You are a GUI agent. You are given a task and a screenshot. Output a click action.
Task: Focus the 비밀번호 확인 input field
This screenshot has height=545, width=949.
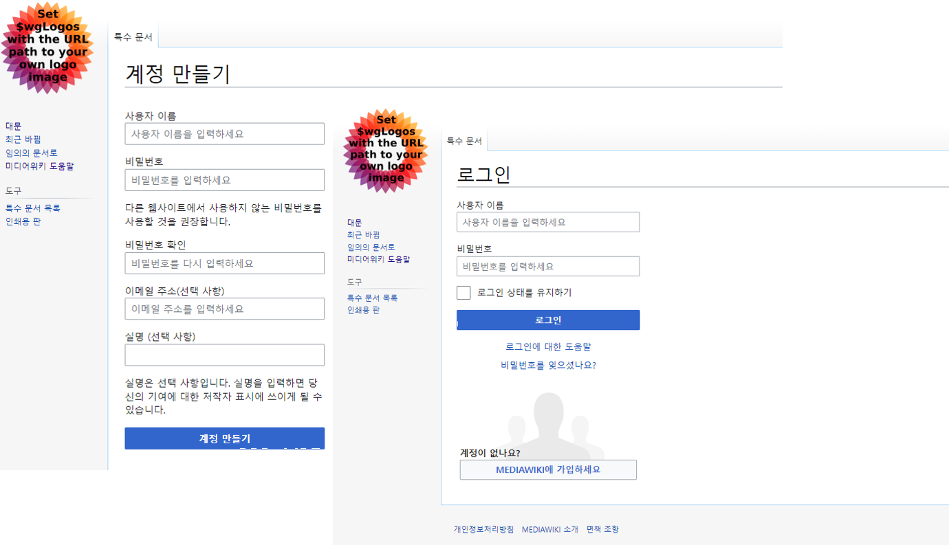click(224, 263)
